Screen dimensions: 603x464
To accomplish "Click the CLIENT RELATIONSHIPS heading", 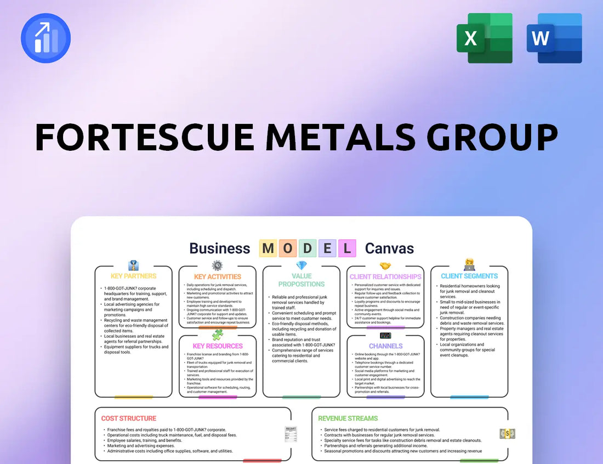I will (x=385, y=277).
